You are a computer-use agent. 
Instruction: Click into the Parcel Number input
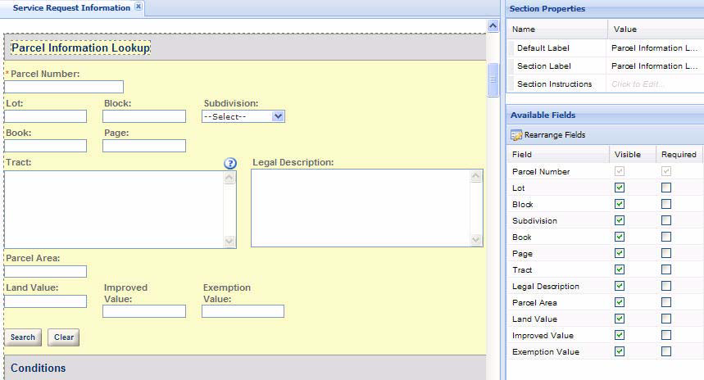tap(64, 87)
